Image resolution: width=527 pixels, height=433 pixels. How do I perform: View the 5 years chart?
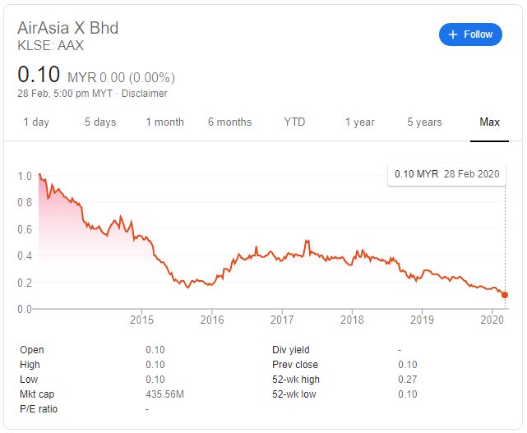pos(424,122)
